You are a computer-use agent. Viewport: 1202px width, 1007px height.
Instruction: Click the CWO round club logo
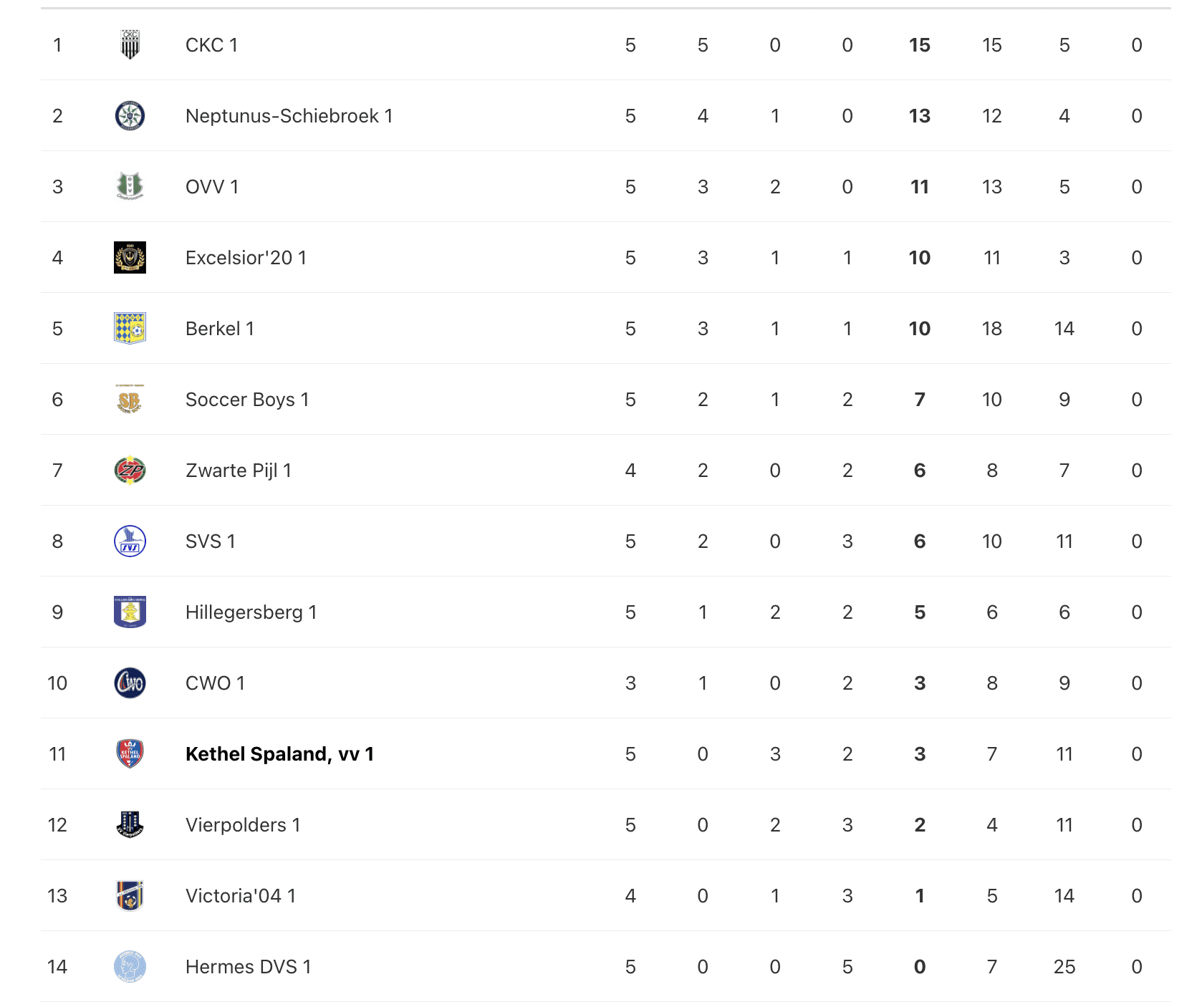pos(130,683)
